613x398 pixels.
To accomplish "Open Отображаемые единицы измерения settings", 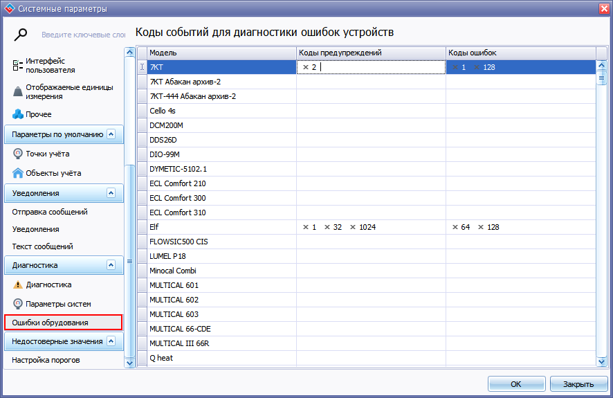I will 69,91.
